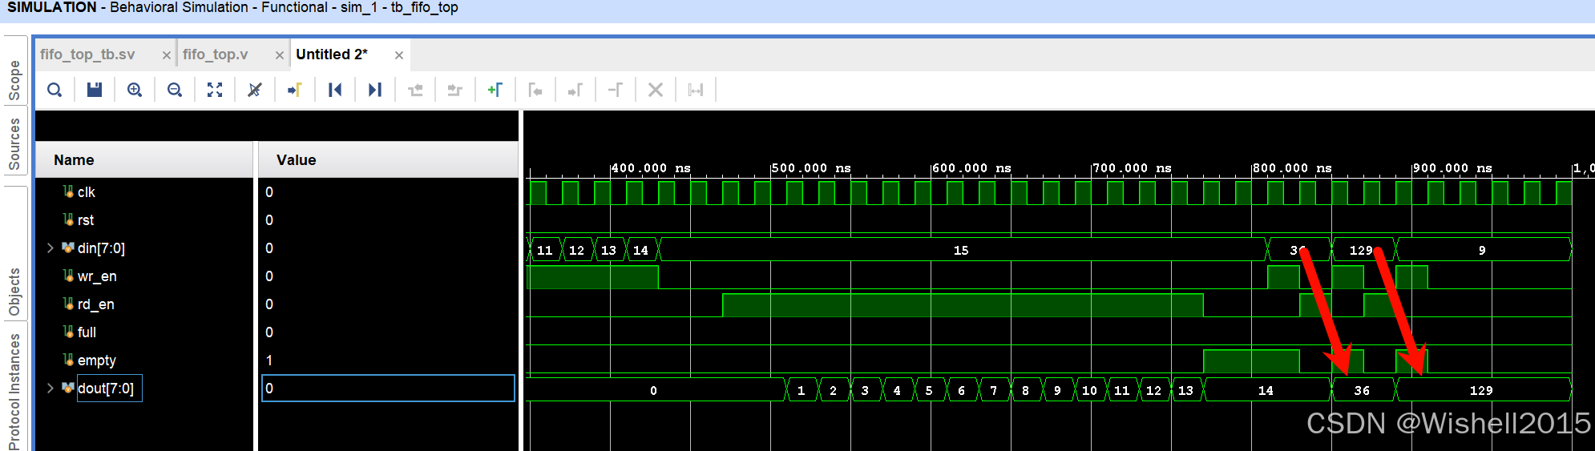The height and width of the screenshot is (451, 1595).
Task: Open the Protocol Instances side panel
Action: coord(14,391)
